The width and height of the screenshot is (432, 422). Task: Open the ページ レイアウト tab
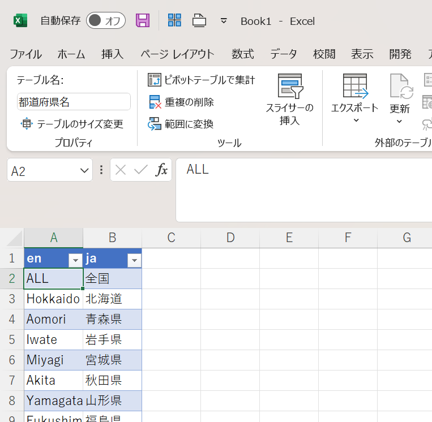point(177,54)
